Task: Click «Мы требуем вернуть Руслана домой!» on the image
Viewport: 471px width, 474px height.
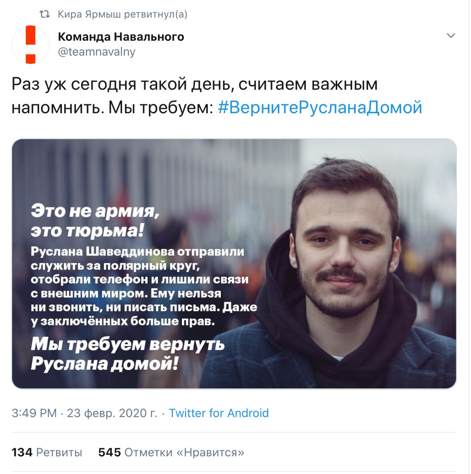Action: (x=128, y=354)
